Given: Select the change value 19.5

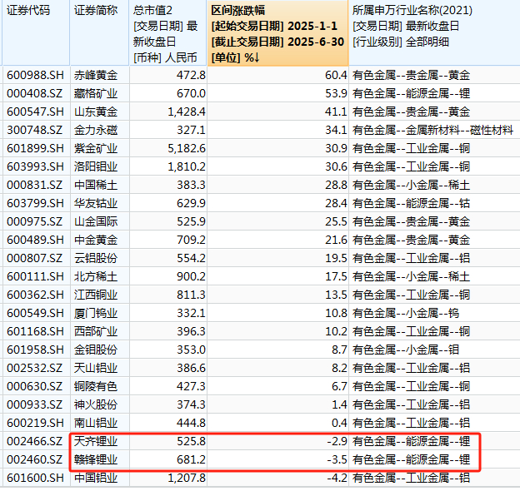Looking at the screenshot, I should coord(336,258).
